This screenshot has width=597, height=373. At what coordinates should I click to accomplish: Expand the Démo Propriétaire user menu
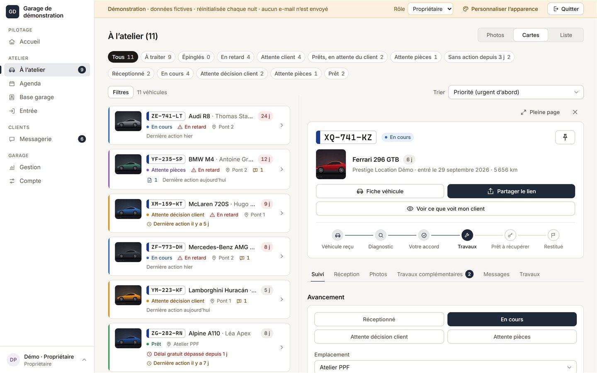coord(47,360)
